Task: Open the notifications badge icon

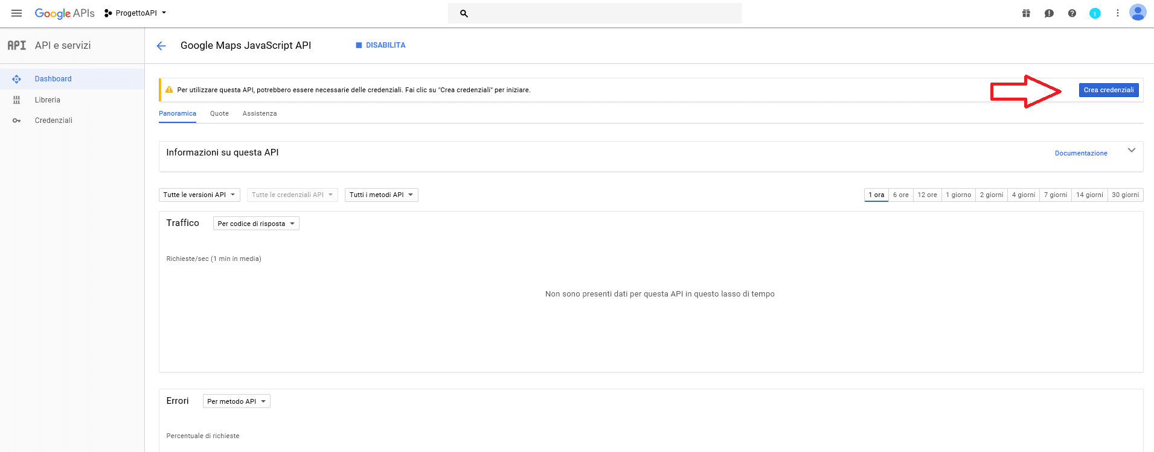Action: [x=1095, y=13]
